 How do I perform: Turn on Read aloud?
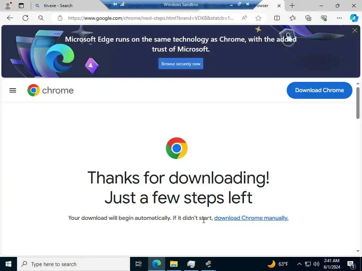(x=245, y=18)
